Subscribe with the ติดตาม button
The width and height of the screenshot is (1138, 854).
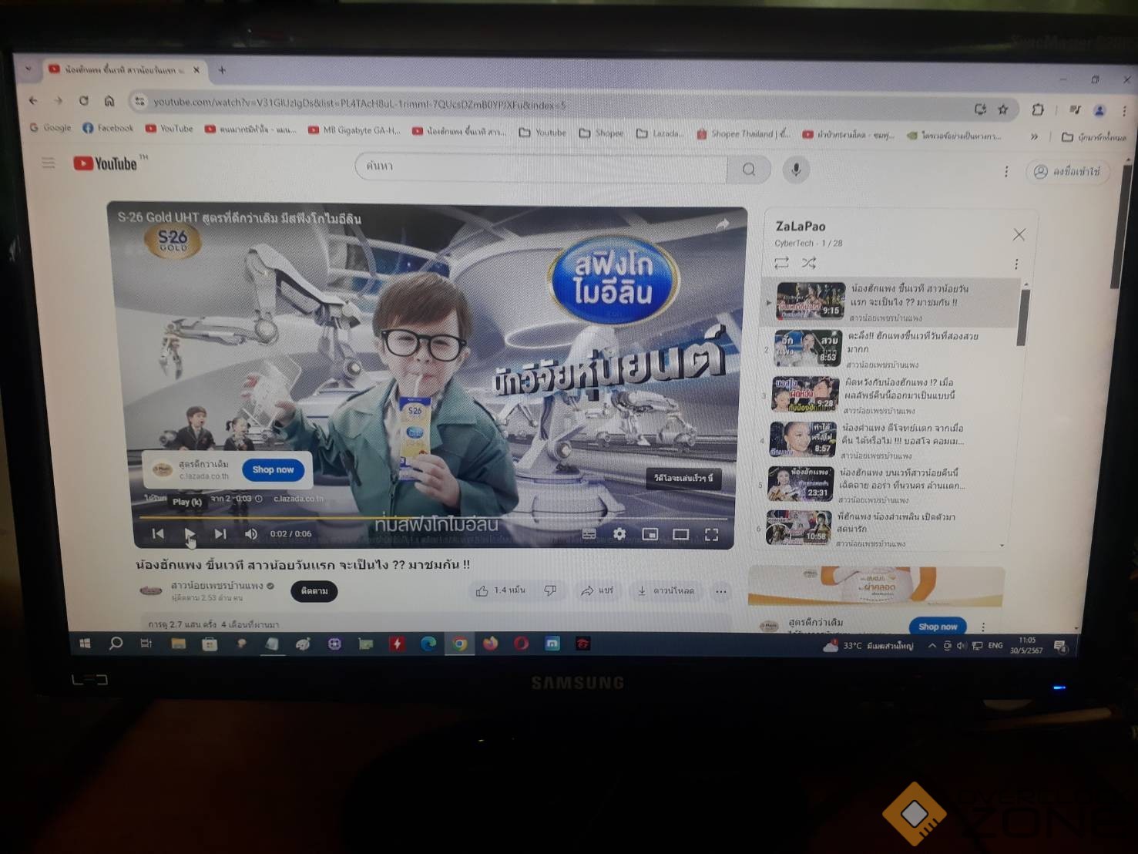click(314, 591)
